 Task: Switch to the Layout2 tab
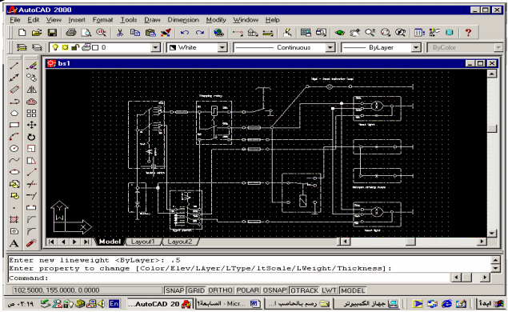[180, 242]
